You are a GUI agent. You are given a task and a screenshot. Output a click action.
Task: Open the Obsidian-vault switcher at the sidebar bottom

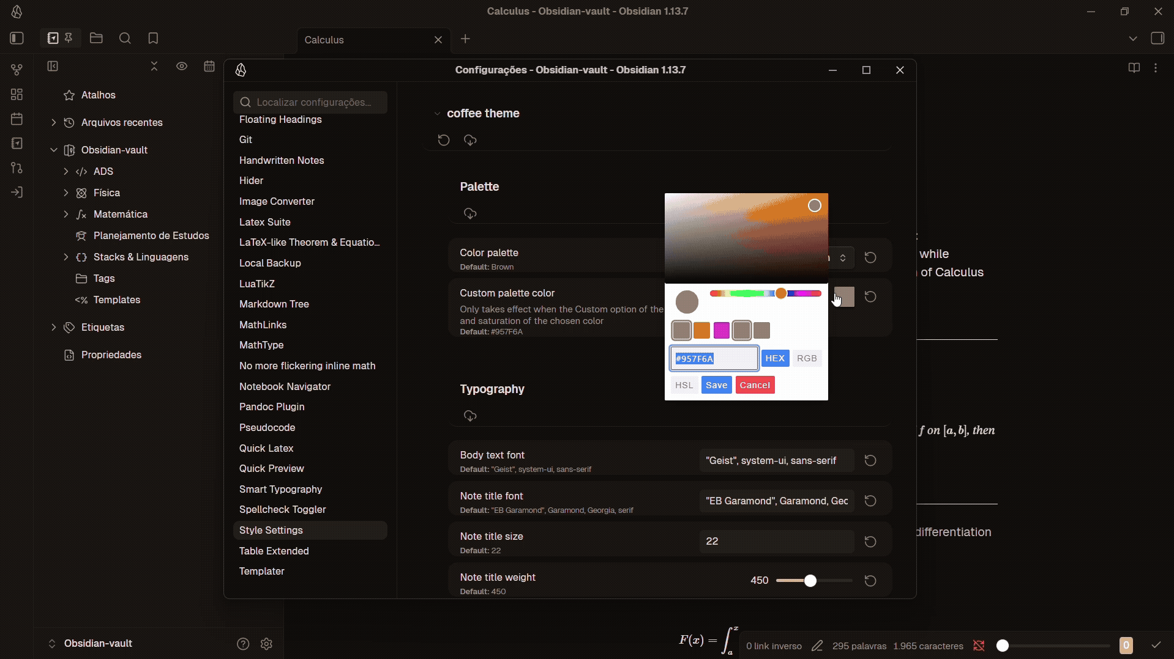coord(91,643)
